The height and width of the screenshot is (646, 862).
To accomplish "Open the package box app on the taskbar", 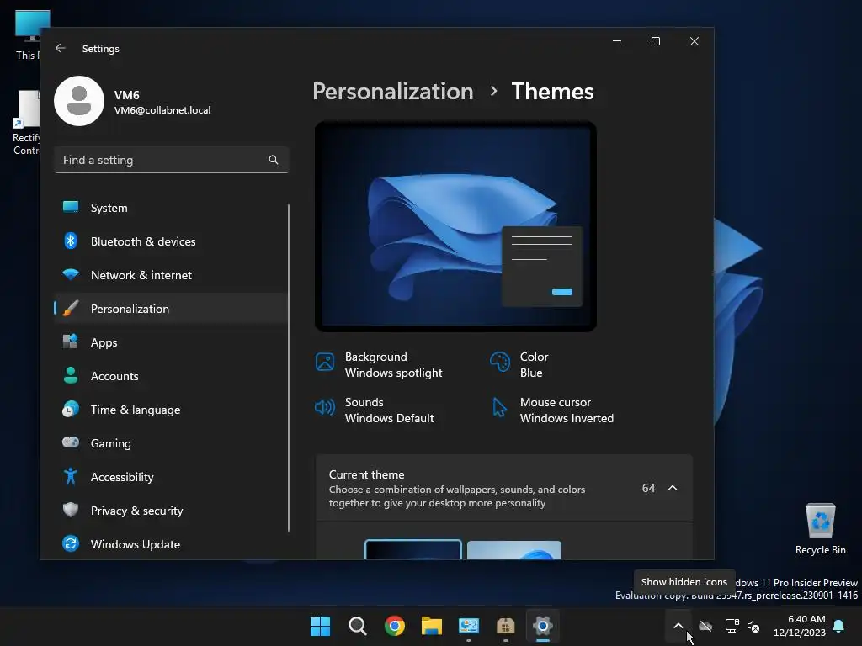I will point(505,626).
